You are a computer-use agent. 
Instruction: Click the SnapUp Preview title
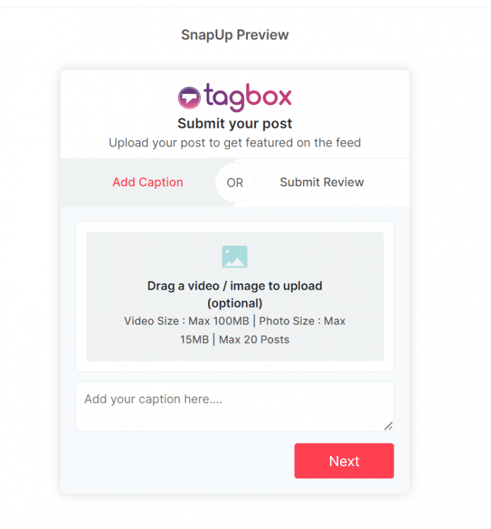coord(235,35)
